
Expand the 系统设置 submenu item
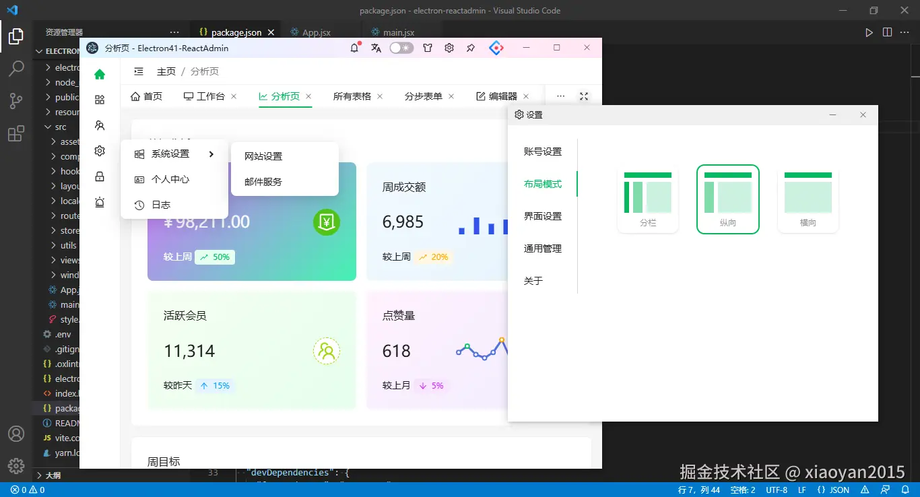tap(174, 154)
